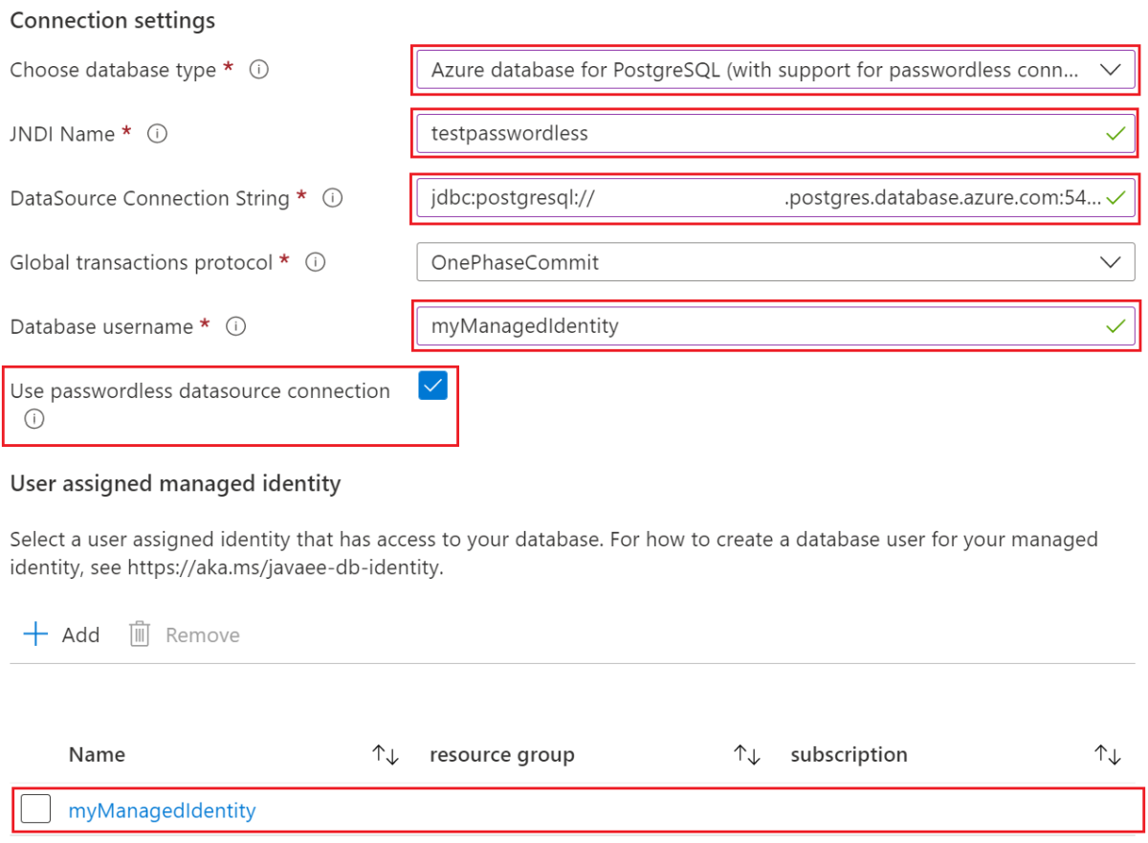Click info icon for Global transactions protocol
This screenshot has height=843, width=1148.
[316, 262]
